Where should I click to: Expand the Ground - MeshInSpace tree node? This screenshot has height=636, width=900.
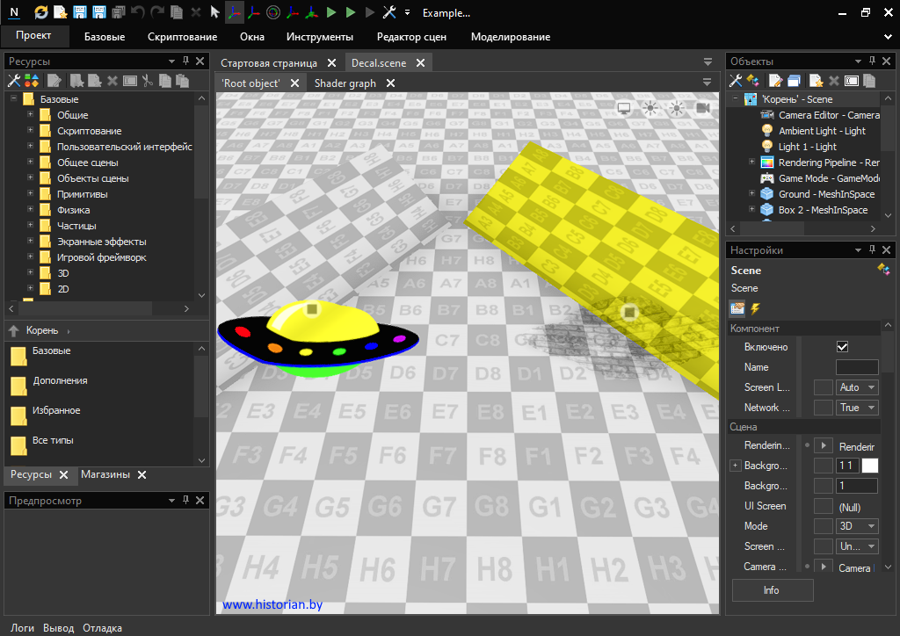click(x=751, y=194)
